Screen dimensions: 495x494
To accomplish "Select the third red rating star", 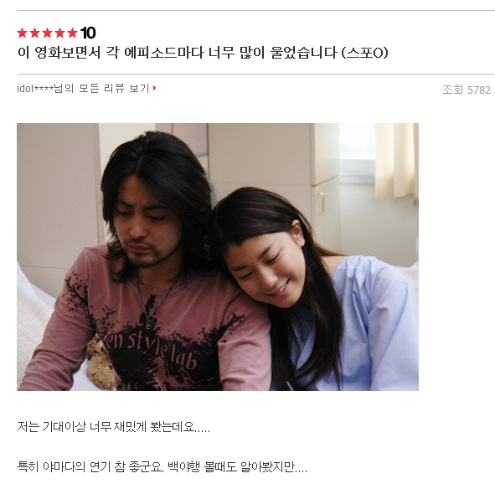I will (x=48, y=33).
